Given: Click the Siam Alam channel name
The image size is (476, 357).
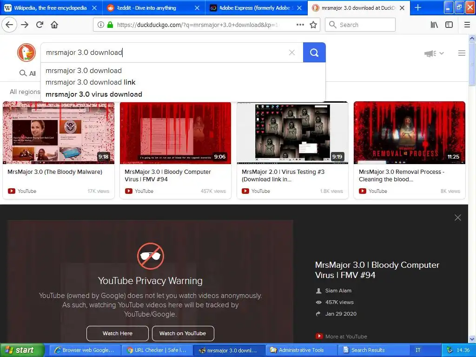Looking at the screenshot, I should click(338, 291).
